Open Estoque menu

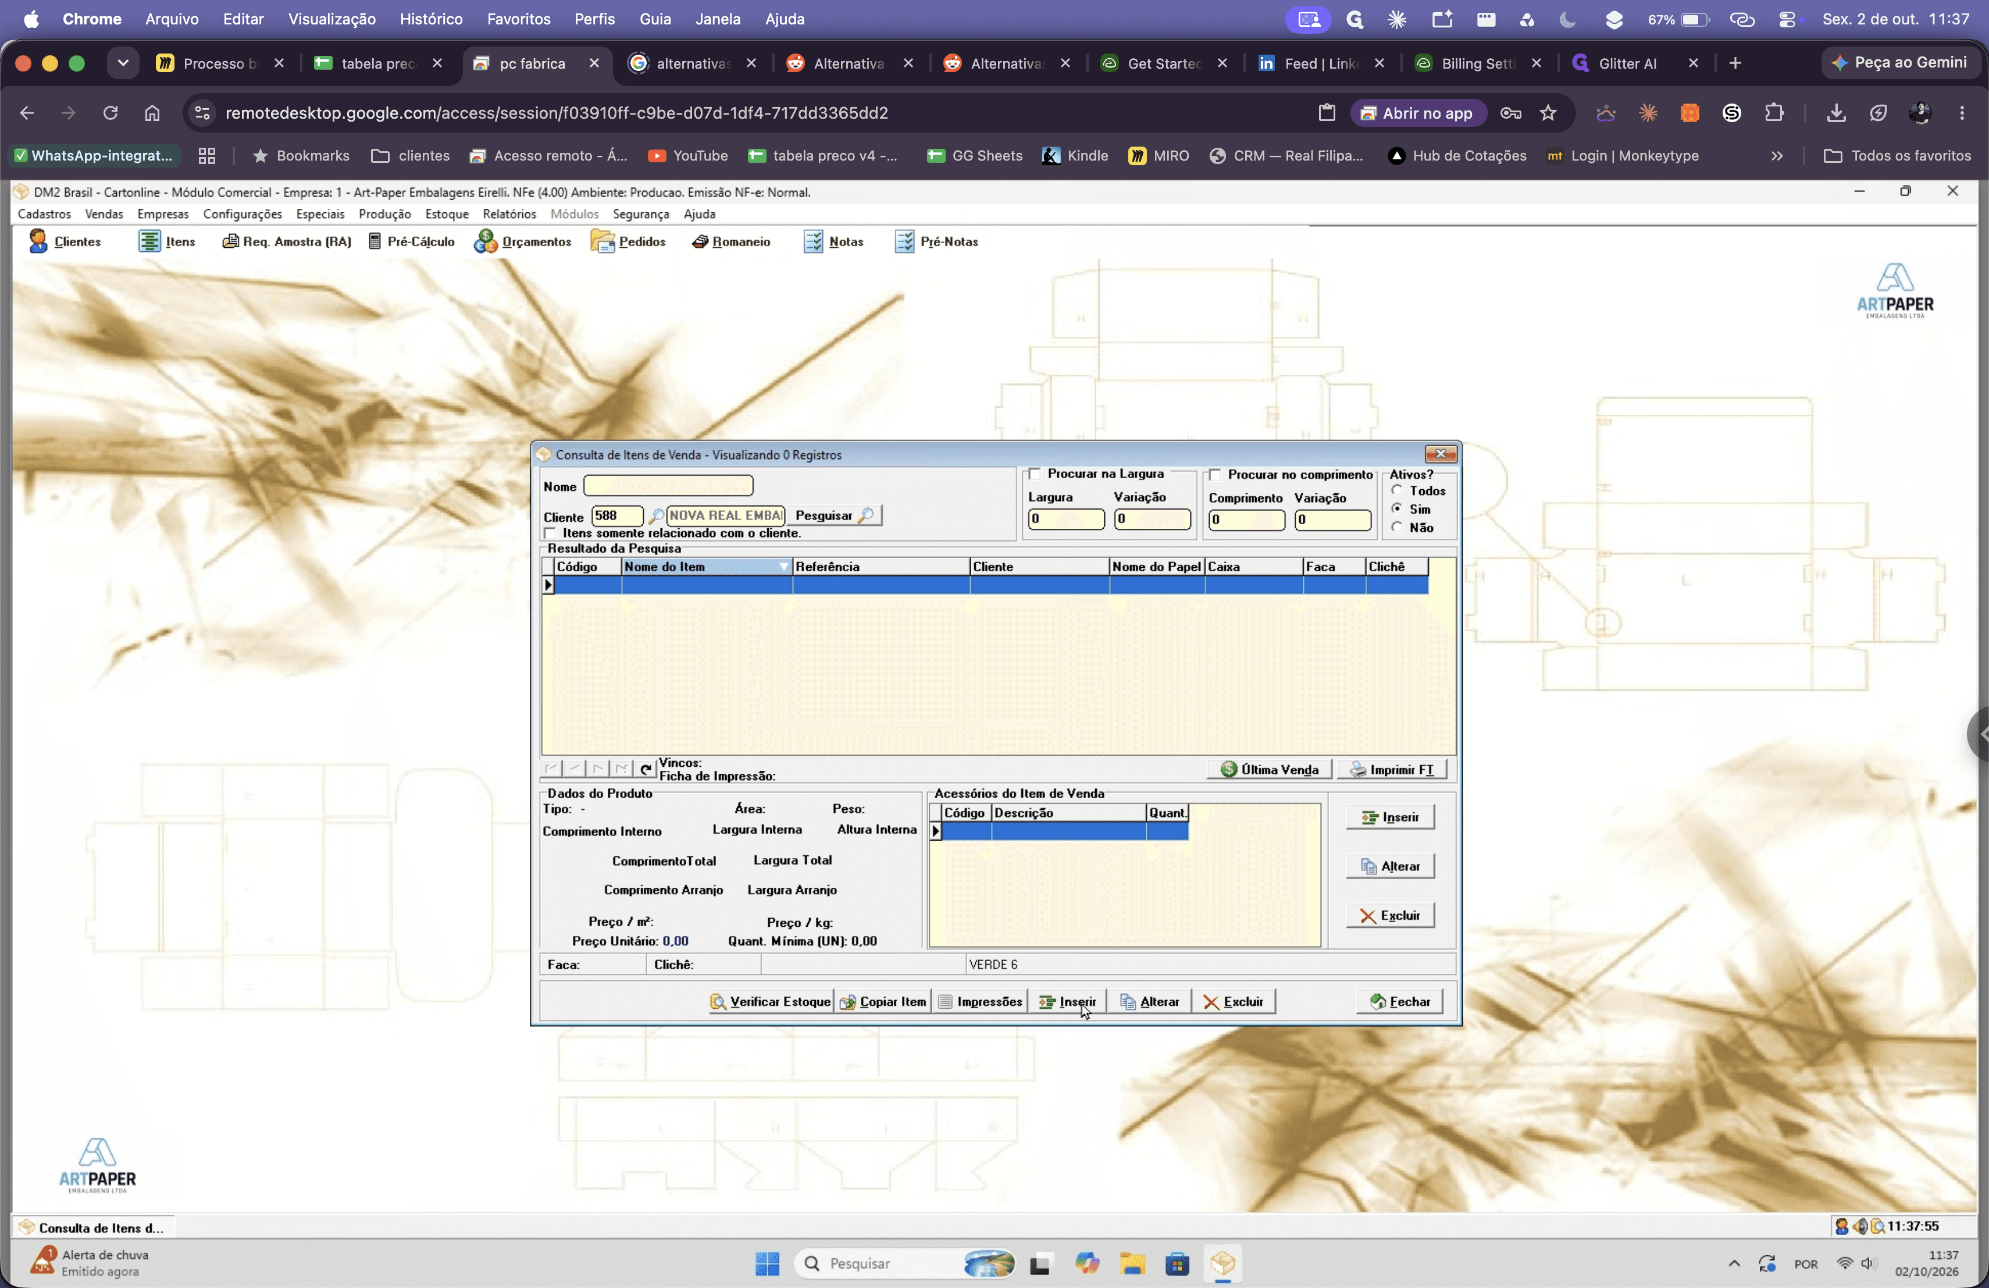point(446,214)
